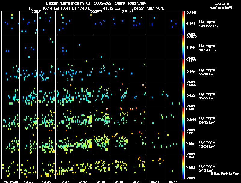This screenshot has height=183, width=241.
Task: Select the -0.2970 colorbar value
Action: [191, 37]
